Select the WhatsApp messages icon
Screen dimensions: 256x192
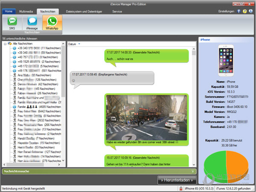(52, 23)
